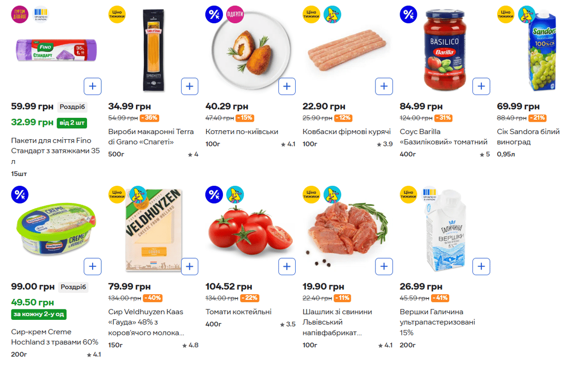Click the 'за кожну 2-у од' green tag
The width and height of the screenshot is (567, 365).
click(38, 314)
